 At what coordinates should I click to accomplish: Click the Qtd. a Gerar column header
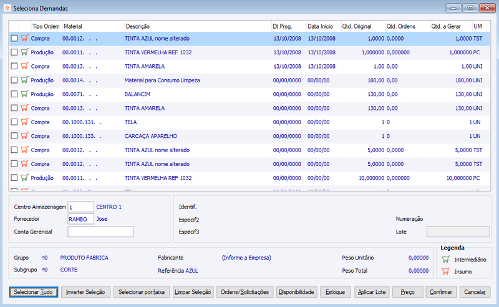click(450, 26)
